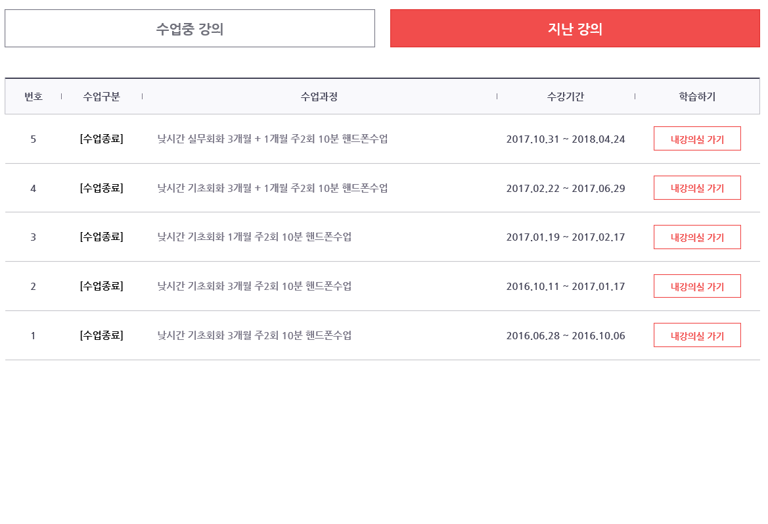Image resolution: width=768 pixels, height=524 pixels.
Task: Click the 번호 column header
Action: pos(34,97)
